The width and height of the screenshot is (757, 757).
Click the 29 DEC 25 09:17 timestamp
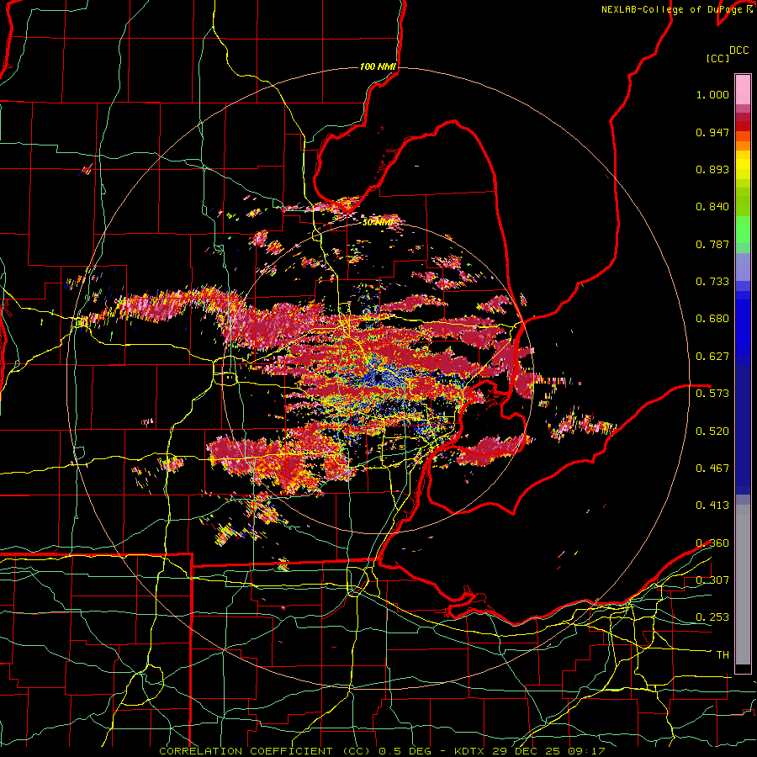(548, 751)
